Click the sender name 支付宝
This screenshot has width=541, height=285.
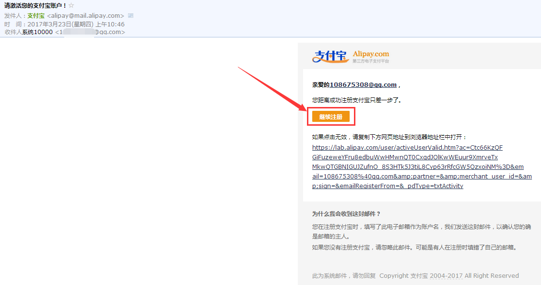click(x=36, y=16)
